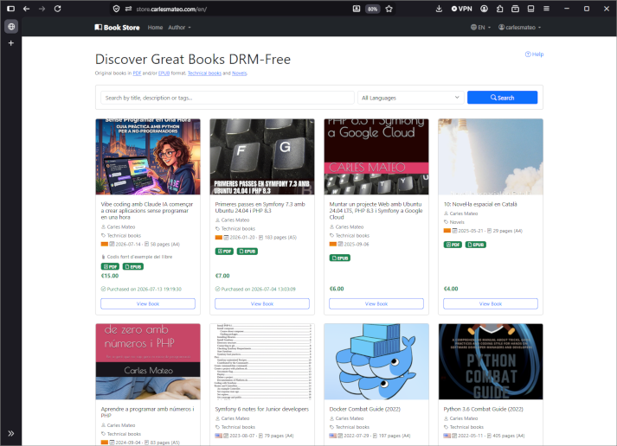Viewport: 617px width, 446px height.
Task: Open the Python Combat Guide cover image
Action: (491, 361)
